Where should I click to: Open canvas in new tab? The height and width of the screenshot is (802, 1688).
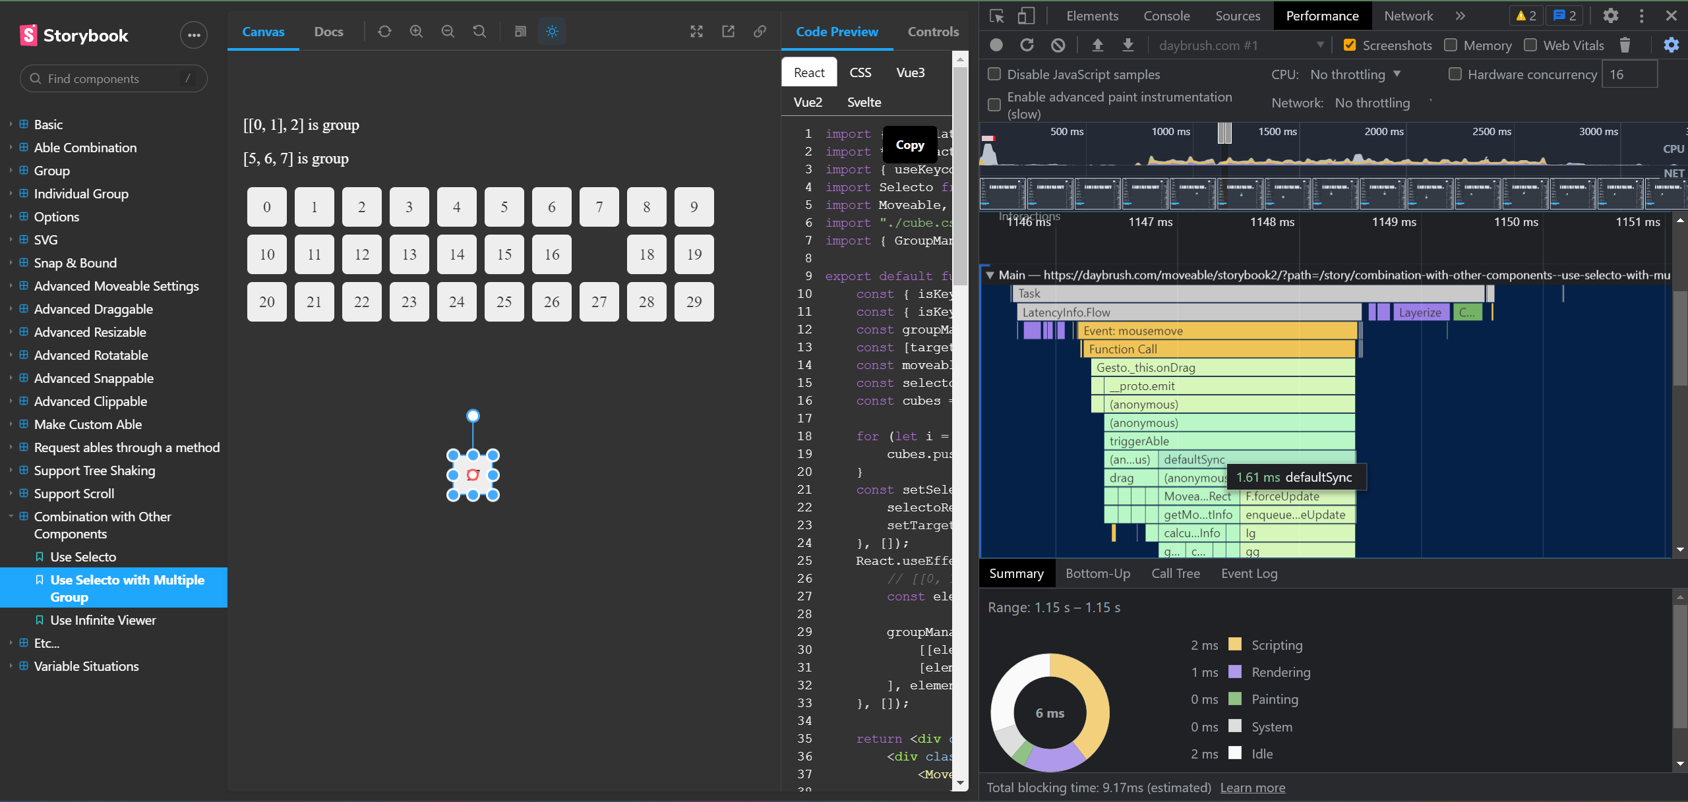tap(728, 31)
